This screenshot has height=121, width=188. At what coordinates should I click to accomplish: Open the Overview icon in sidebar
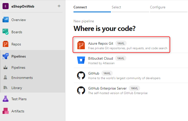[x=6, y=20]
